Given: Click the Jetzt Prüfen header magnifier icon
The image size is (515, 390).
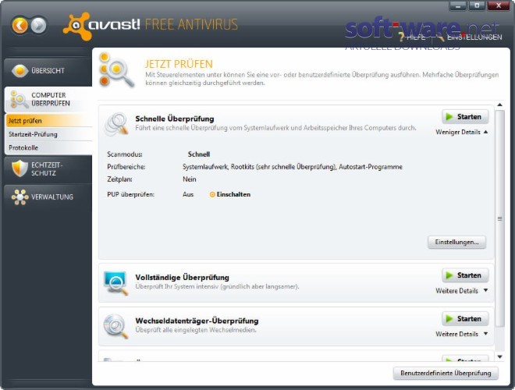Looking at the screenshot, I should (116, 70).
